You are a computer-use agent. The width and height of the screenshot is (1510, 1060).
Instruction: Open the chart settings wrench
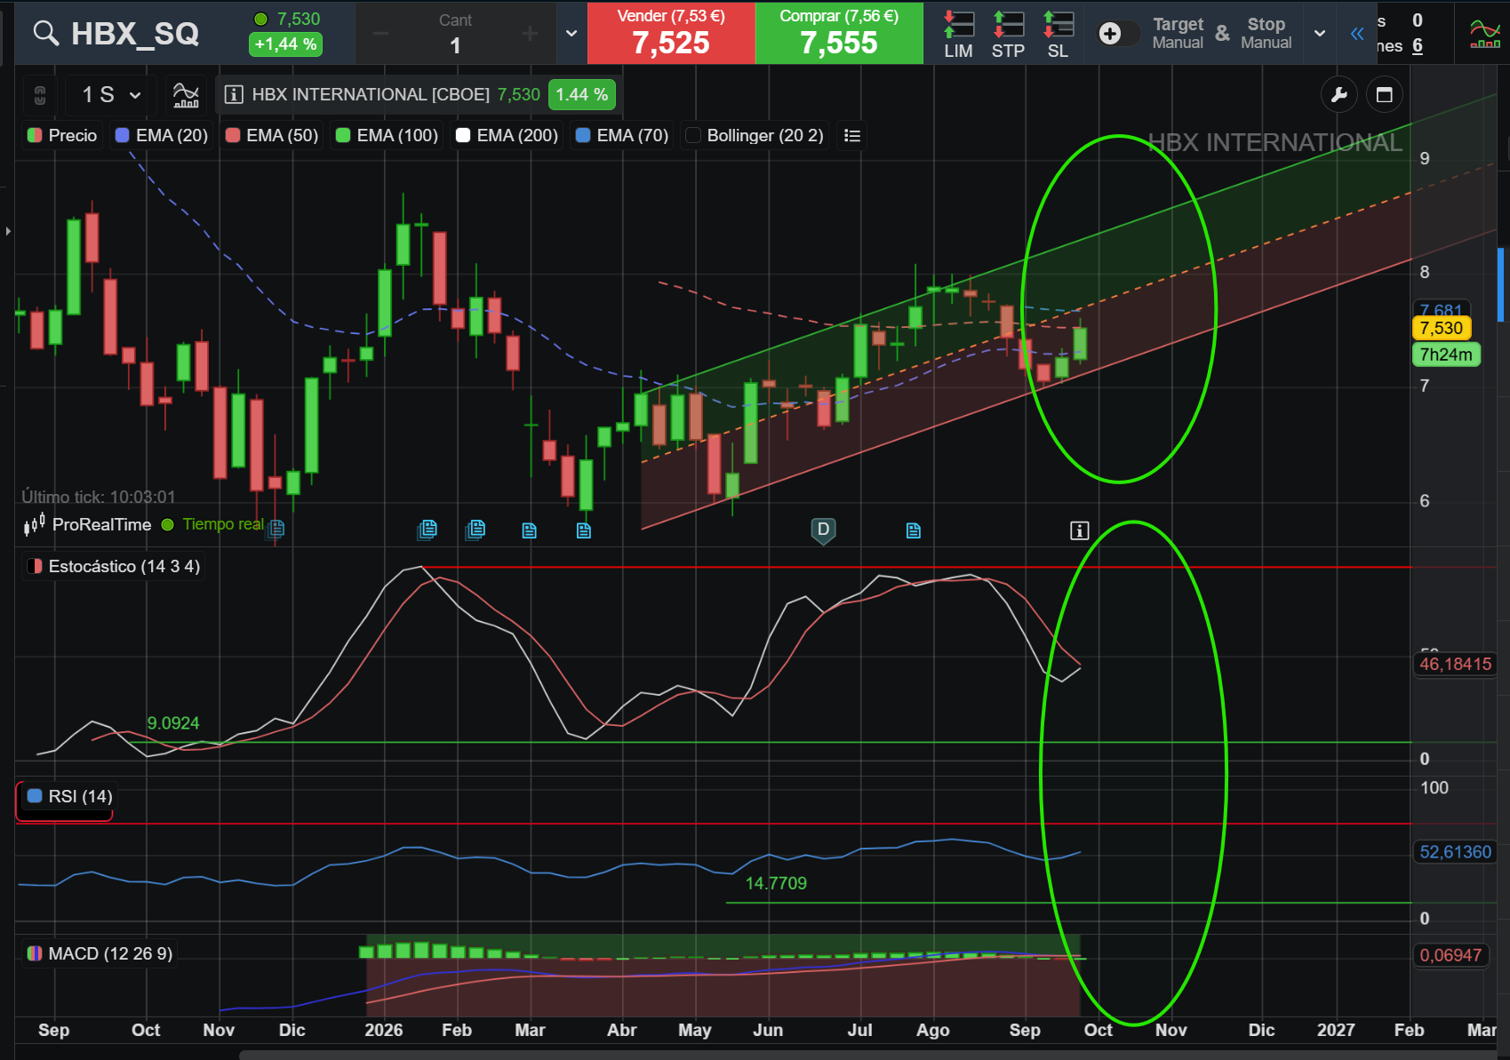[1339, 94]
